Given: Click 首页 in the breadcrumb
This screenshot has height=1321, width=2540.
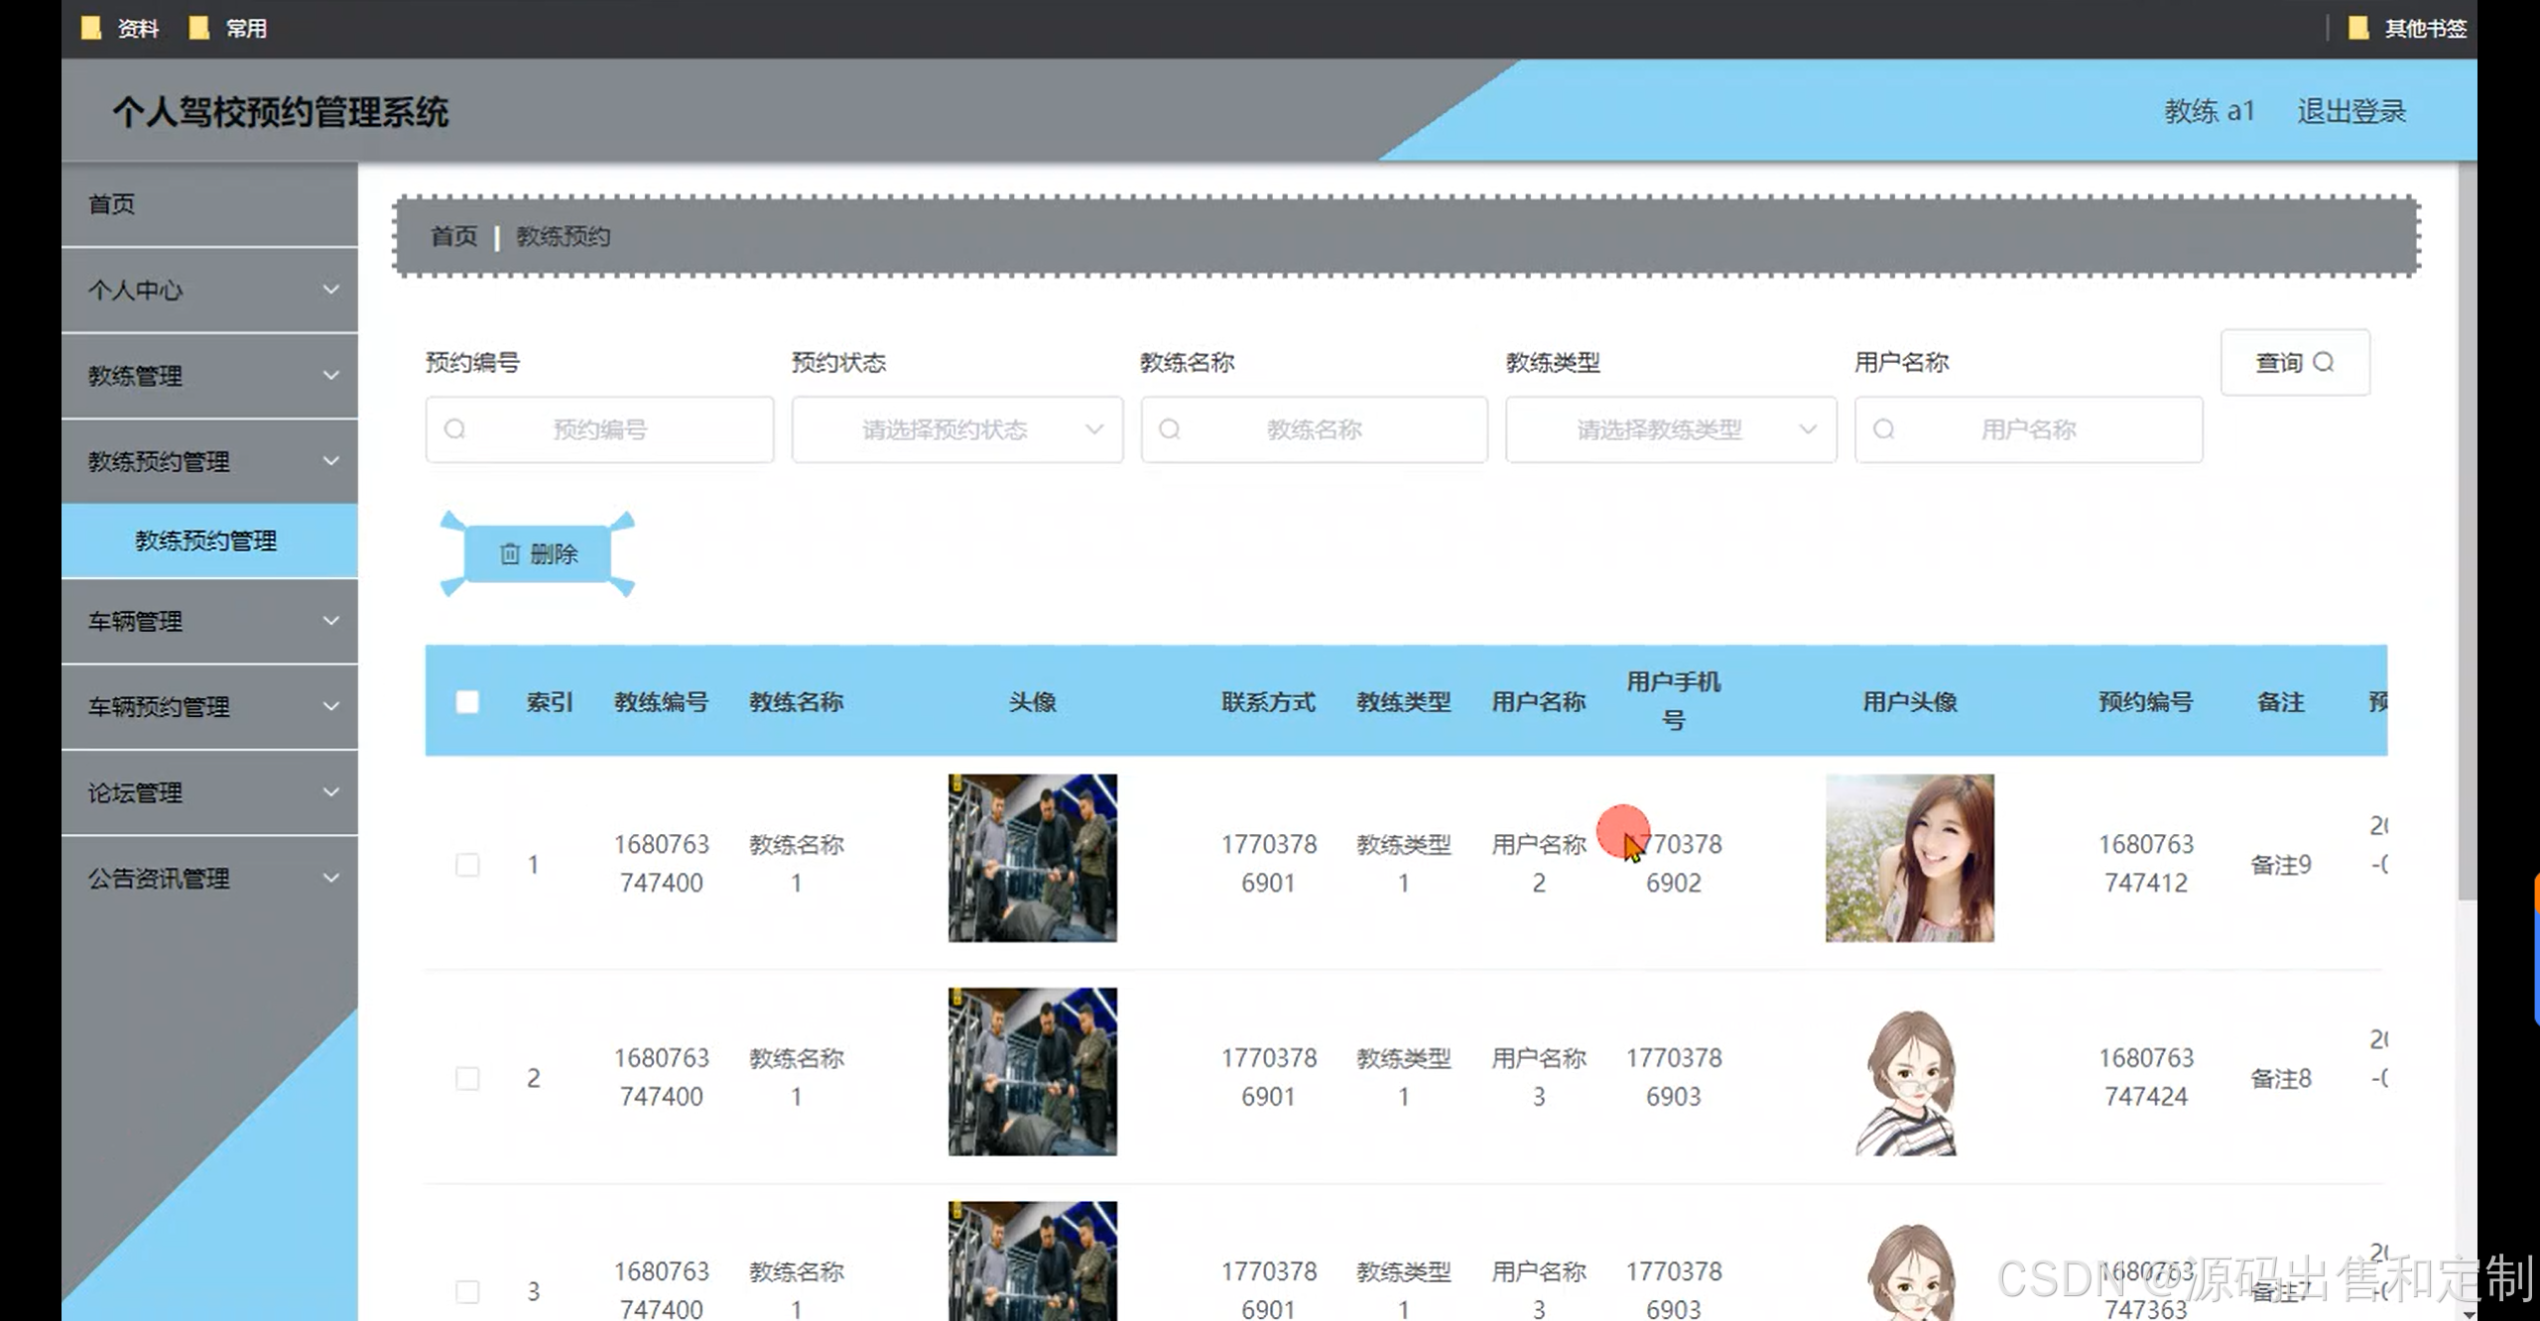Looking at the screenshot, I should [453, 237].
